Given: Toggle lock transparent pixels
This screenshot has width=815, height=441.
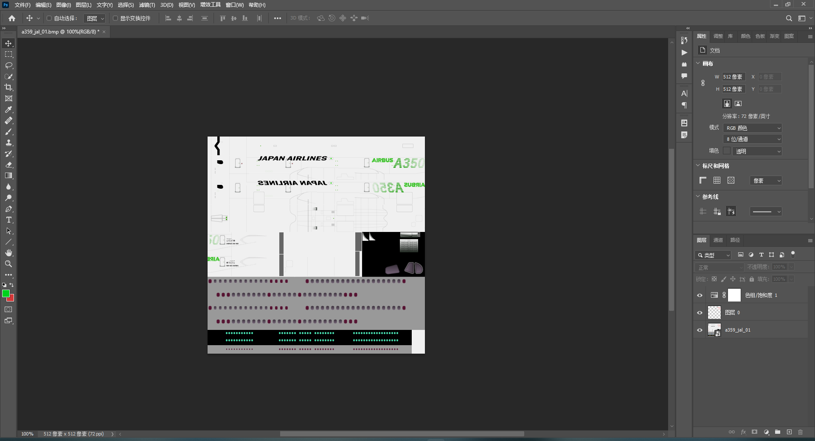Looking at the screenshot, I should pyautogui.click(x=714, y=279).
